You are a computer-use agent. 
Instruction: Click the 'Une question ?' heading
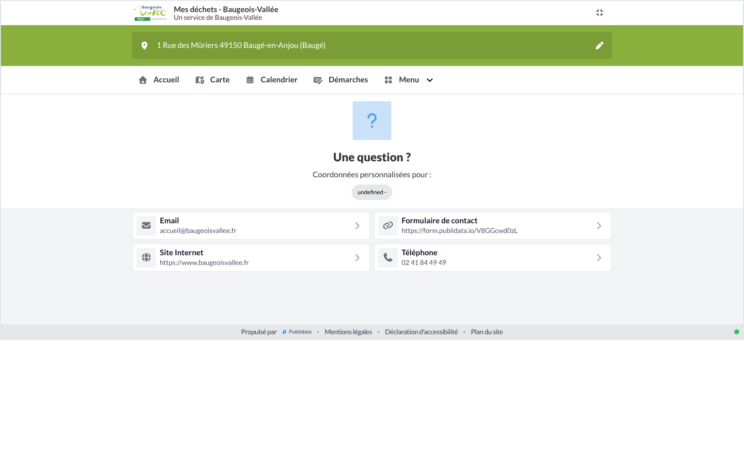click(372, 157)
